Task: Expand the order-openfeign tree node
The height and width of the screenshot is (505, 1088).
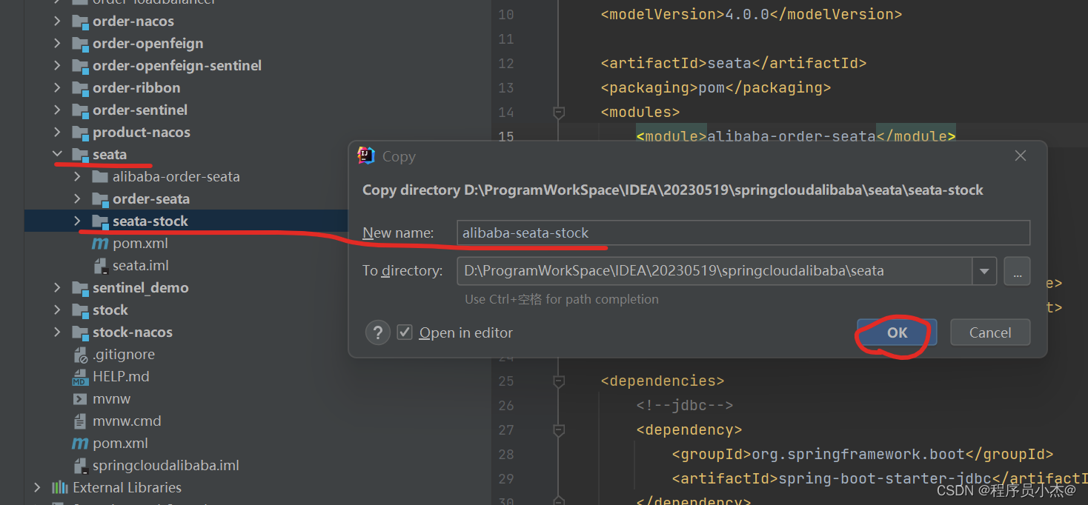Action: pyautogui.click(x=57, y=44)
